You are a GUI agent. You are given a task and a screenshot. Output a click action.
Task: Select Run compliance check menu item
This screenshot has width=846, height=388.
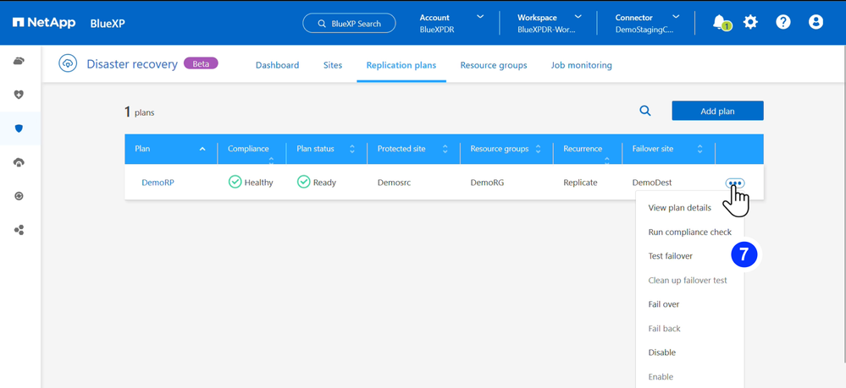coord(689,232)
